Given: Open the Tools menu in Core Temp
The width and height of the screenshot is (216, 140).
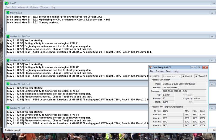Looking at the screenshot, I should 168,71.
